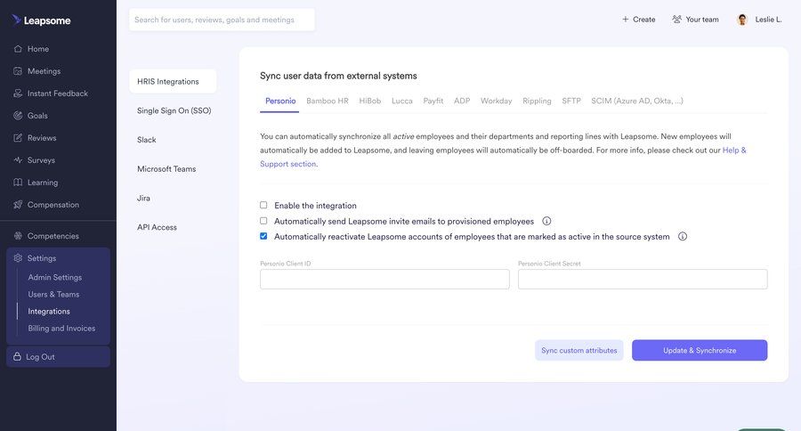
Task: Open Learning label in sidebar
Action: [x=43, y=182]
